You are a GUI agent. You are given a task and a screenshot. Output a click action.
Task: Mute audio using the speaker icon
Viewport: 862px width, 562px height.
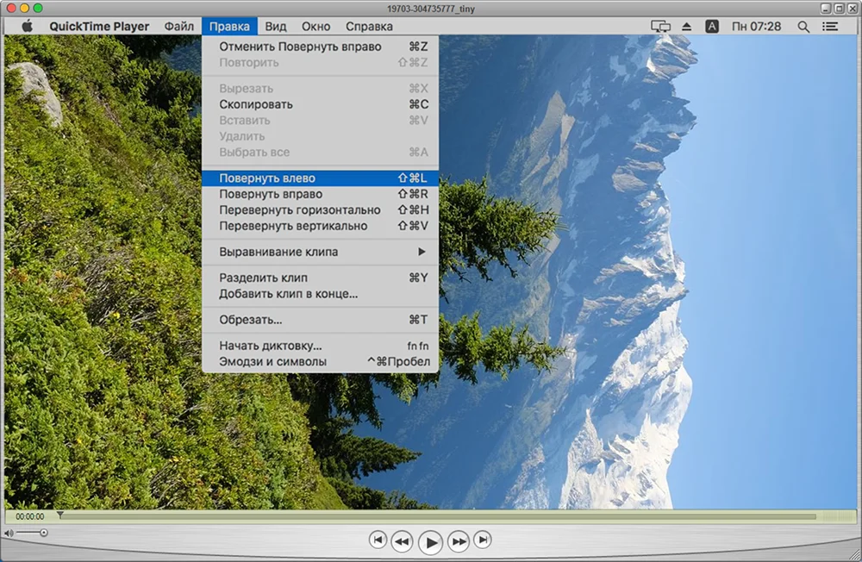10,533
